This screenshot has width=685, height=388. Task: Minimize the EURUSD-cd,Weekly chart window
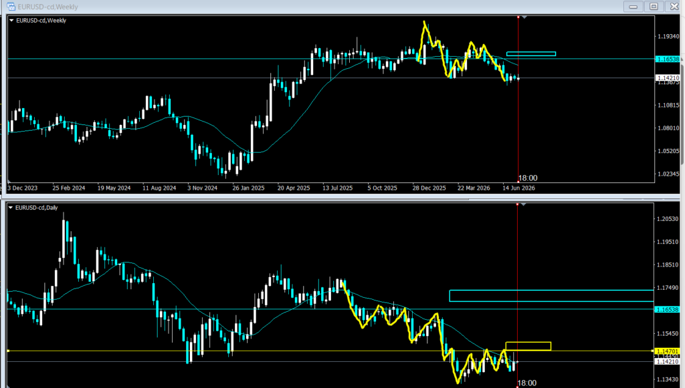click(633, 7)
